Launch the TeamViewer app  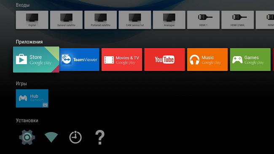pyautogui.click(x=79, y=59)
